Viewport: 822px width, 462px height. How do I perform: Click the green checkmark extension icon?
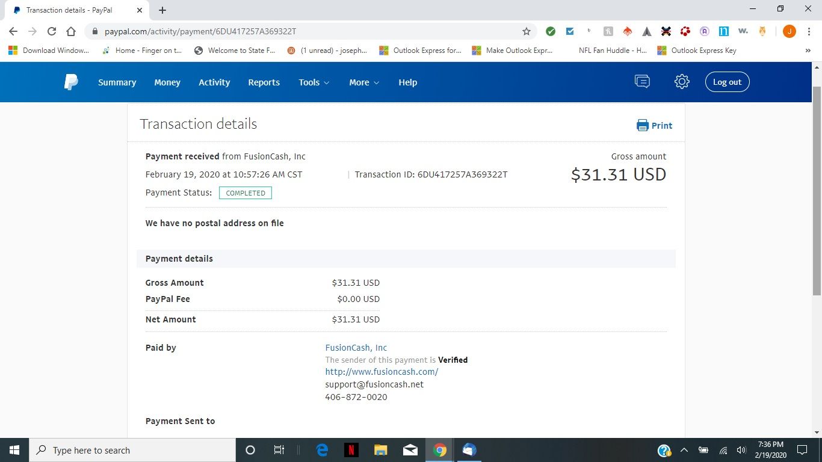(x=551, y=31)
